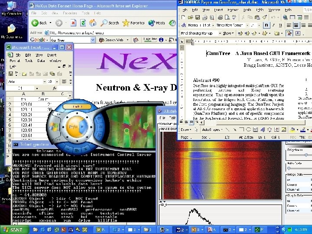The width and height of the screenshot is (312, 234).
Task: Click the Print icon in Word toolbar
Action: click(x=220, y=17)
